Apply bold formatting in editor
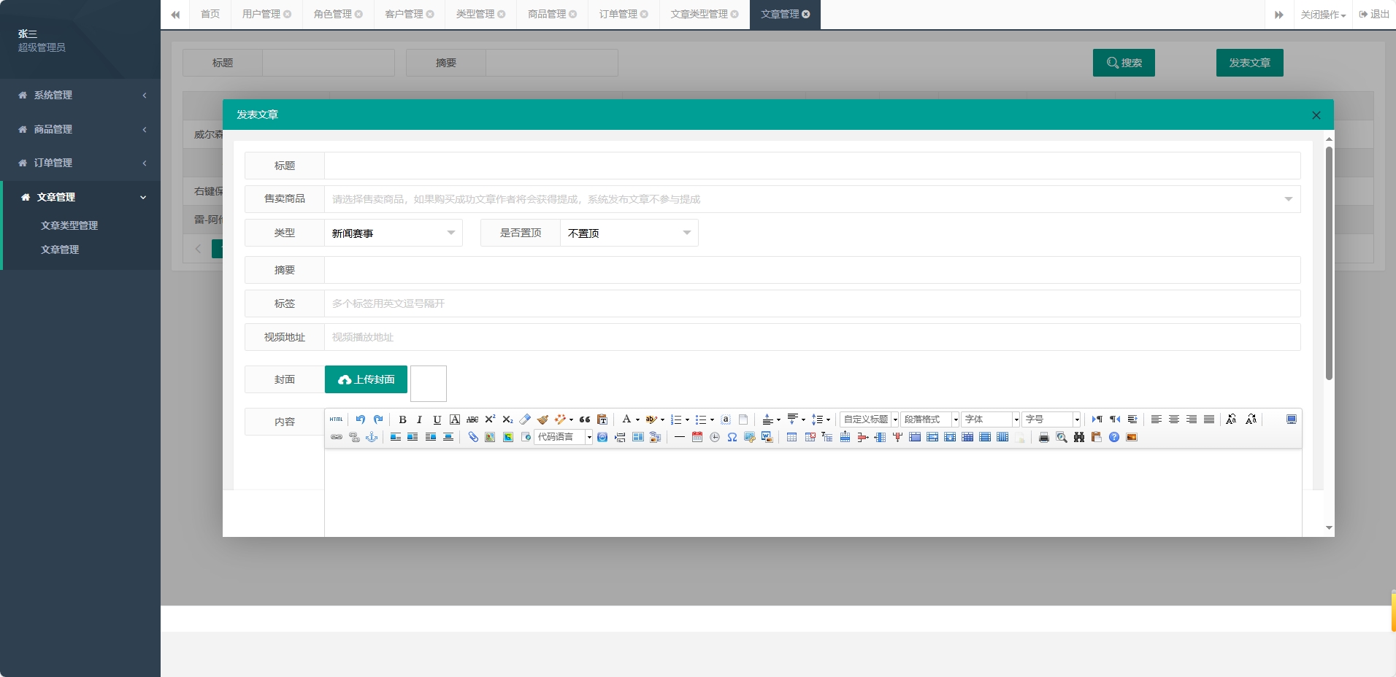 click(402, 419)
